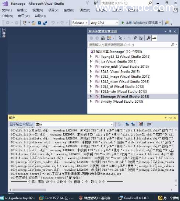Screen dimensions: 180x201
Task: Click the Save icon in toolbar
Action: click(39, 23)
